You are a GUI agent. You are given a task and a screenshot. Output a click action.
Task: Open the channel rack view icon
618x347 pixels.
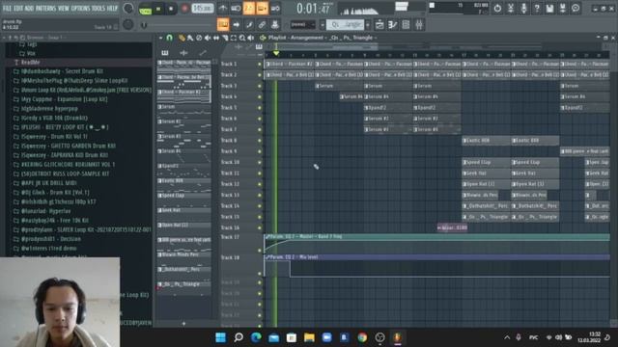point(406,25)
